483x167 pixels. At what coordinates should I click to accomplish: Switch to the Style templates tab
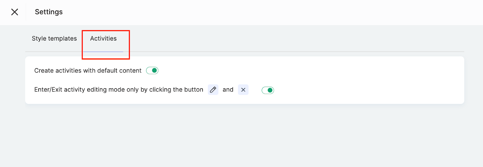(54, 39)
